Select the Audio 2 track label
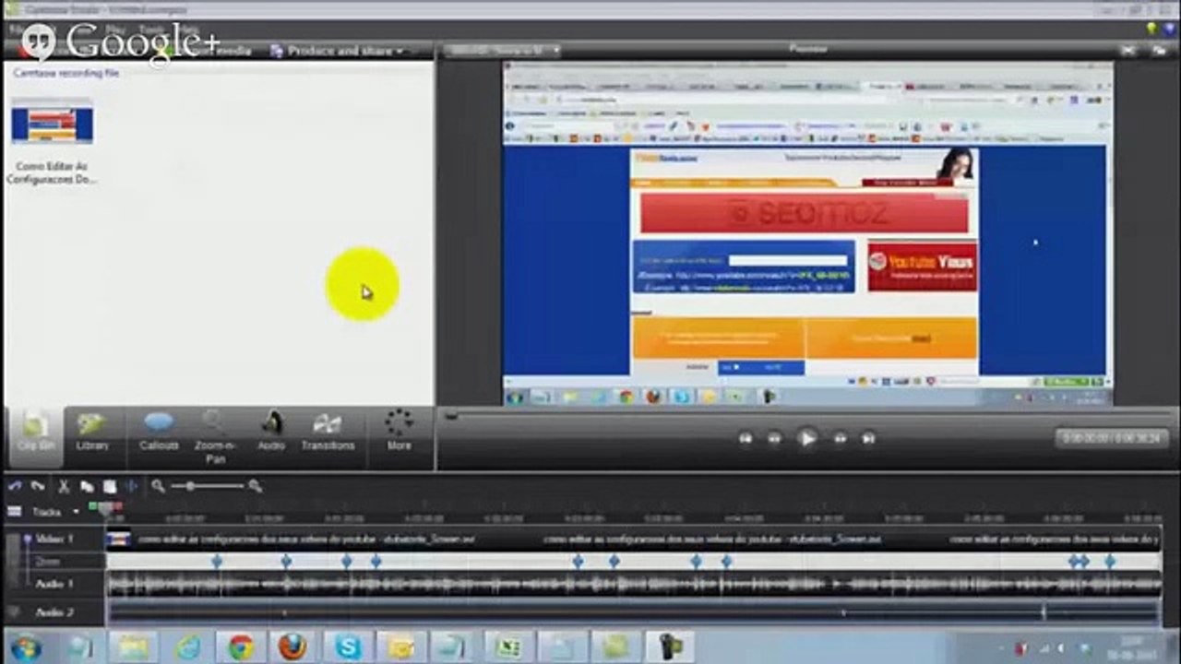Screen dimensions: 1181x664 pyautogui.click(x=54, y=612)
